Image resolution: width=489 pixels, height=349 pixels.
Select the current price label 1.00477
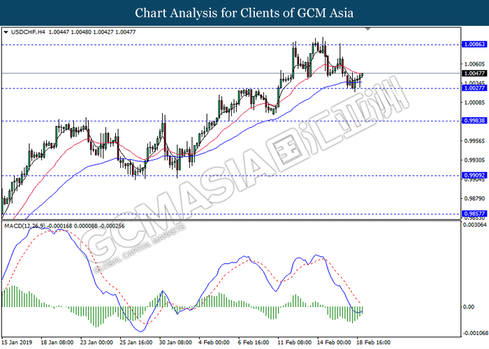click(474, 73)
